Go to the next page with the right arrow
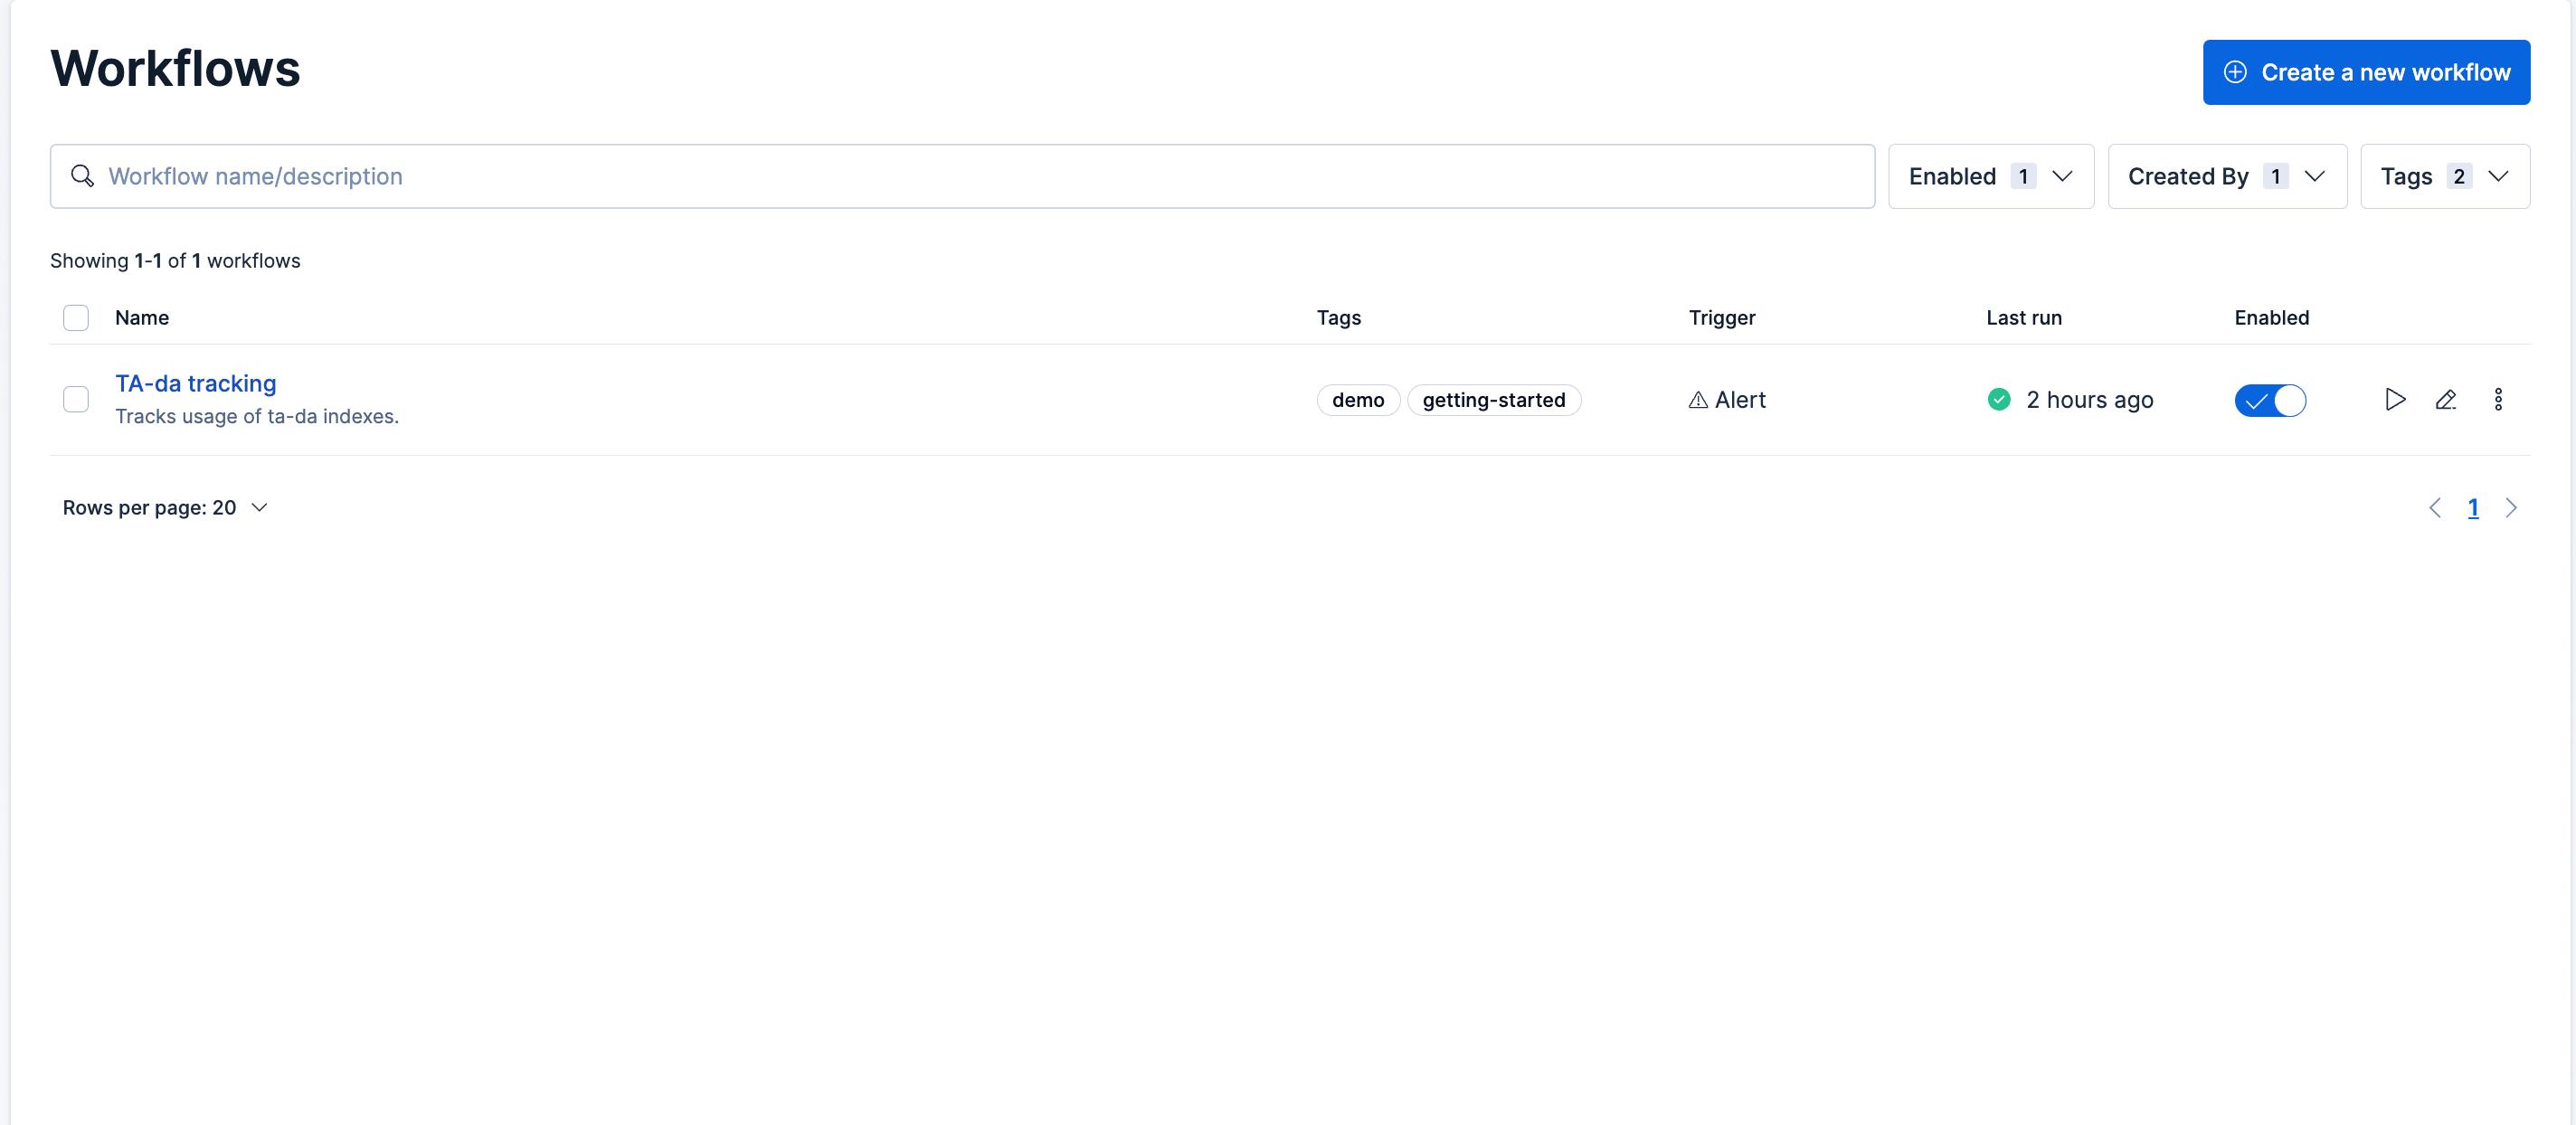The width and height of the screenshot is (2576, 1125). (x=2511, y=508)
